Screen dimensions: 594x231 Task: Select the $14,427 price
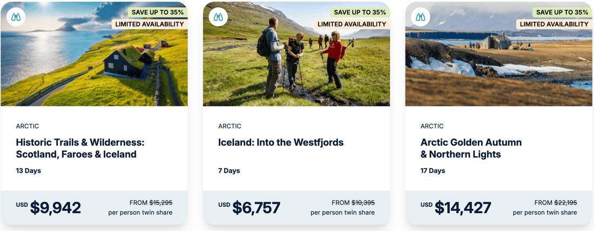tap(463, 208)
